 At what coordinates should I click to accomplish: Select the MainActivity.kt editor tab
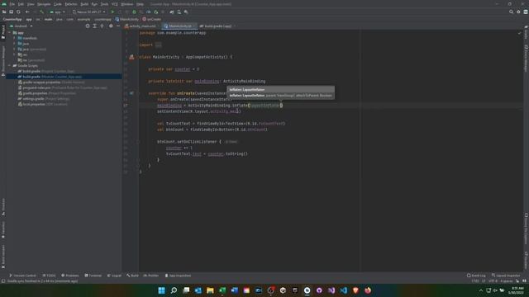pyautogui.click(x=179, y=26)
